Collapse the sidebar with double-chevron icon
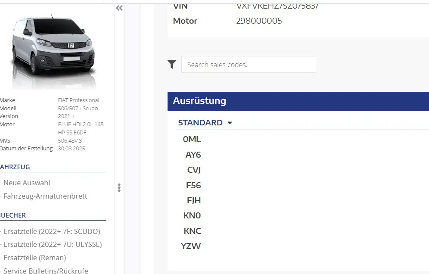The width and height of the screenshot is (429, 274). [x=119, y=8]
